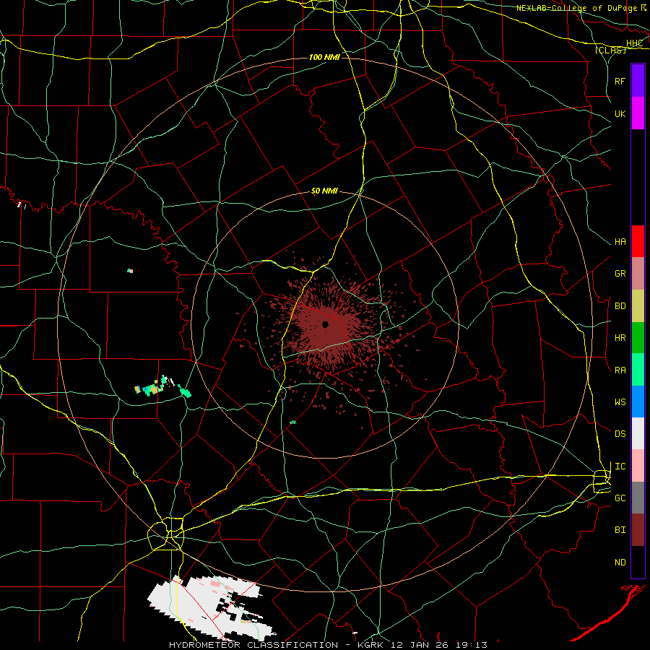The height and width of the screenshot is (650, 650).
Task: Click the UK legend label
Action: (620, 113)
